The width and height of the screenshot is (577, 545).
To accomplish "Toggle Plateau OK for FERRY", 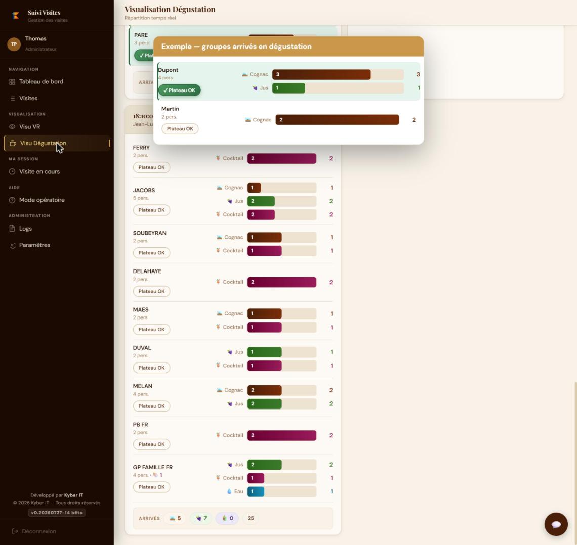I will [152, 167].
